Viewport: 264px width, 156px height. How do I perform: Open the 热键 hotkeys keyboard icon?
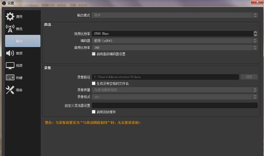click(x=10, y=77)
